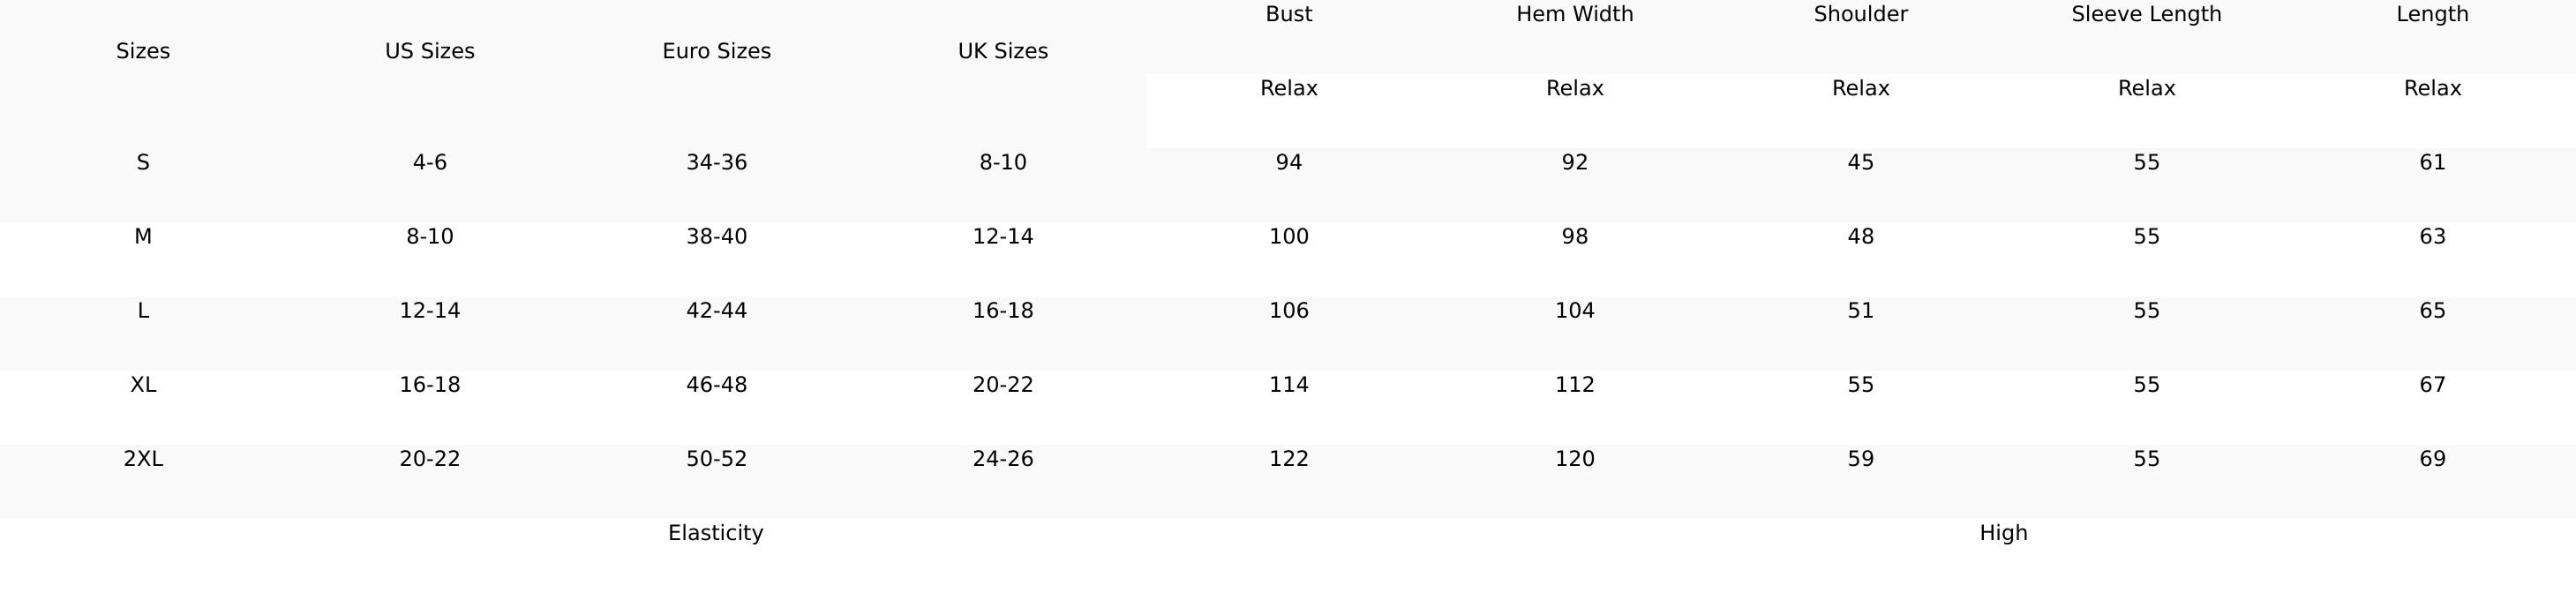Click the hem width value 98
This screenshot has width=2576, height=593.
1574,236
